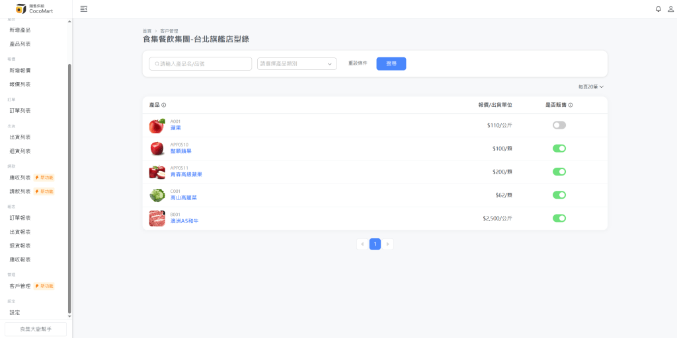Open 應收報表 in sidebar
The image size is (677, 338).
pos(20,260)
